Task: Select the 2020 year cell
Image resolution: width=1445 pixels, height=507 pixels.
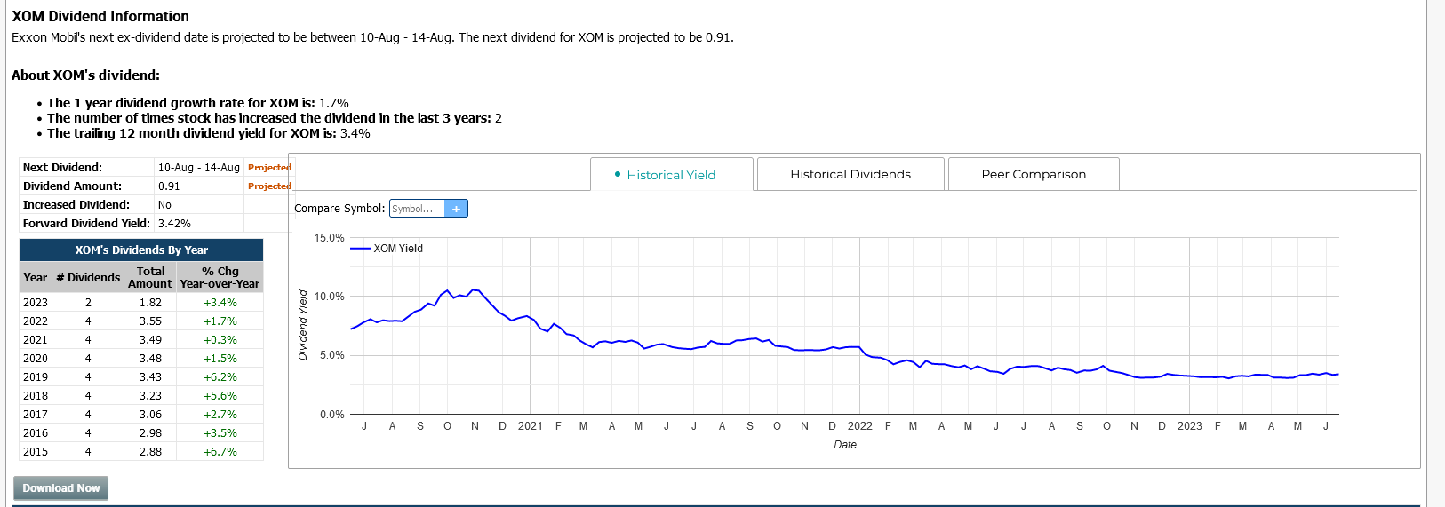Action: [36, 359]
